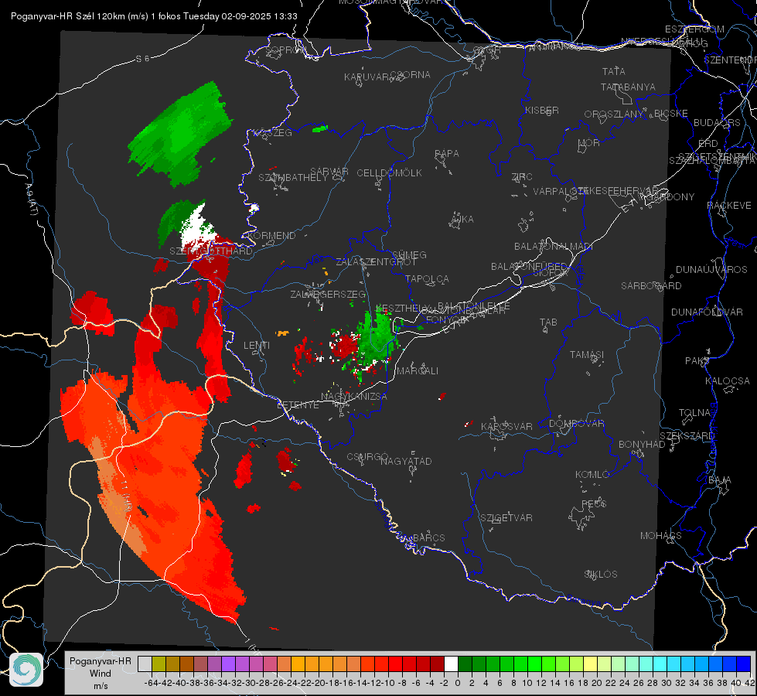Click the SZIGETVAR label

pyautogui.click(x=506, y=518)
